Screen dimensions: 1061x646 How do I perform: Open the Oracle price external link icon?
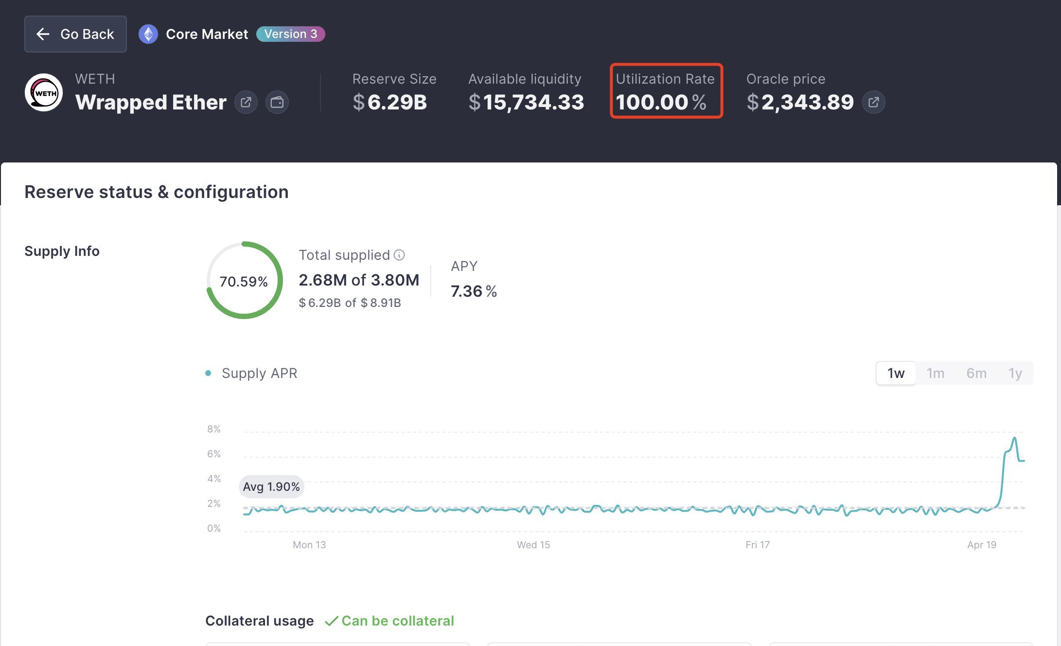[x=874, y=102]
